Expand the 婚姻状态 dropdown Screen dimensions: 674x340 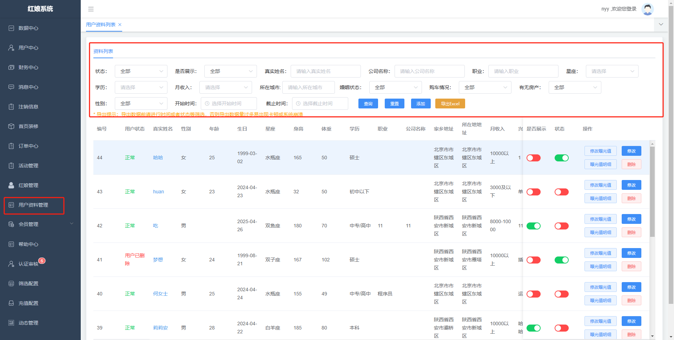click(x=395, y=87)
